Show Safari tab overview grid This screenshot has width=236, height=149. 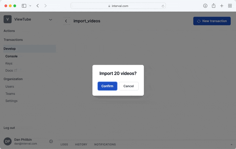(230, 6)
